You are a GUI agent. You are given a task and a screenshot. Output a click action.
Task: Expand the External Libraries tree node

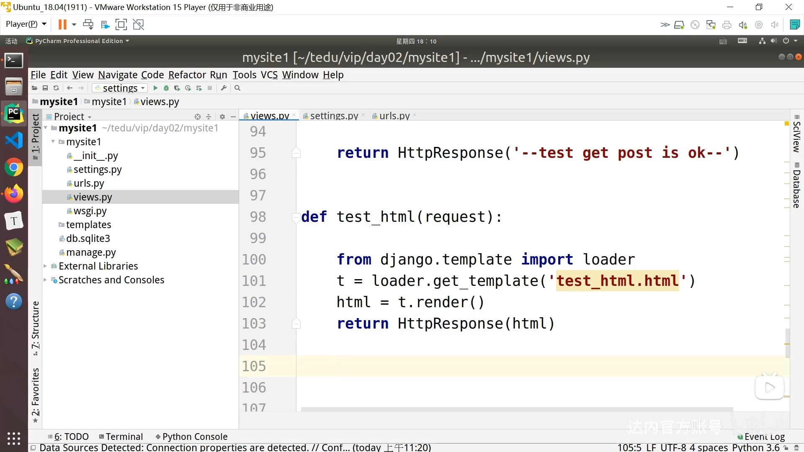pyautogui.click(x=45, y=266)
